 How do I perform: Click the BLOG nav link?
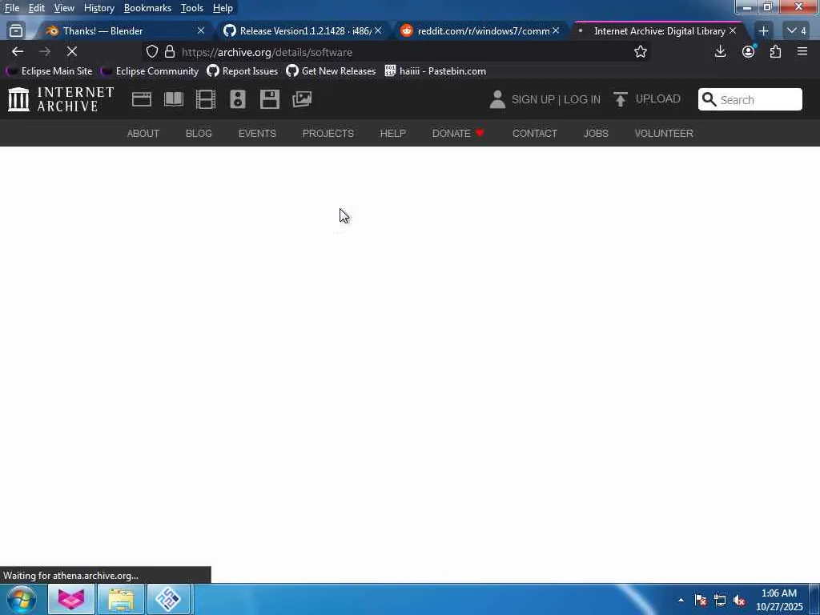tap(199, 134)
